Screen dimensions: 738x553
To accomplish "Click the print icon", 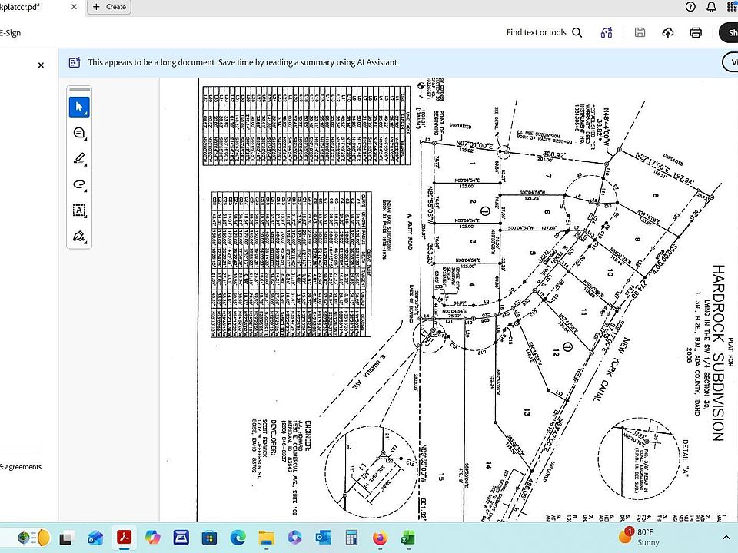I will pos(696,32).
